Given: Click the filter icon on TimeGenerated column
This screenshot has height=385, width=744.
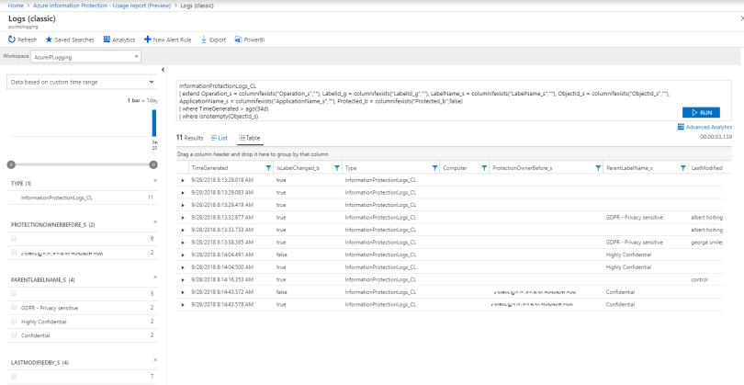Looking at the screenshot, I should coord(268,168).
